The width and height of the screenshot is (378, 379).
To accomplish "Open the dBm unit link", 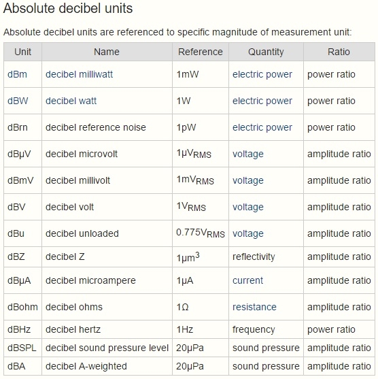I will [x=17, y=74].
